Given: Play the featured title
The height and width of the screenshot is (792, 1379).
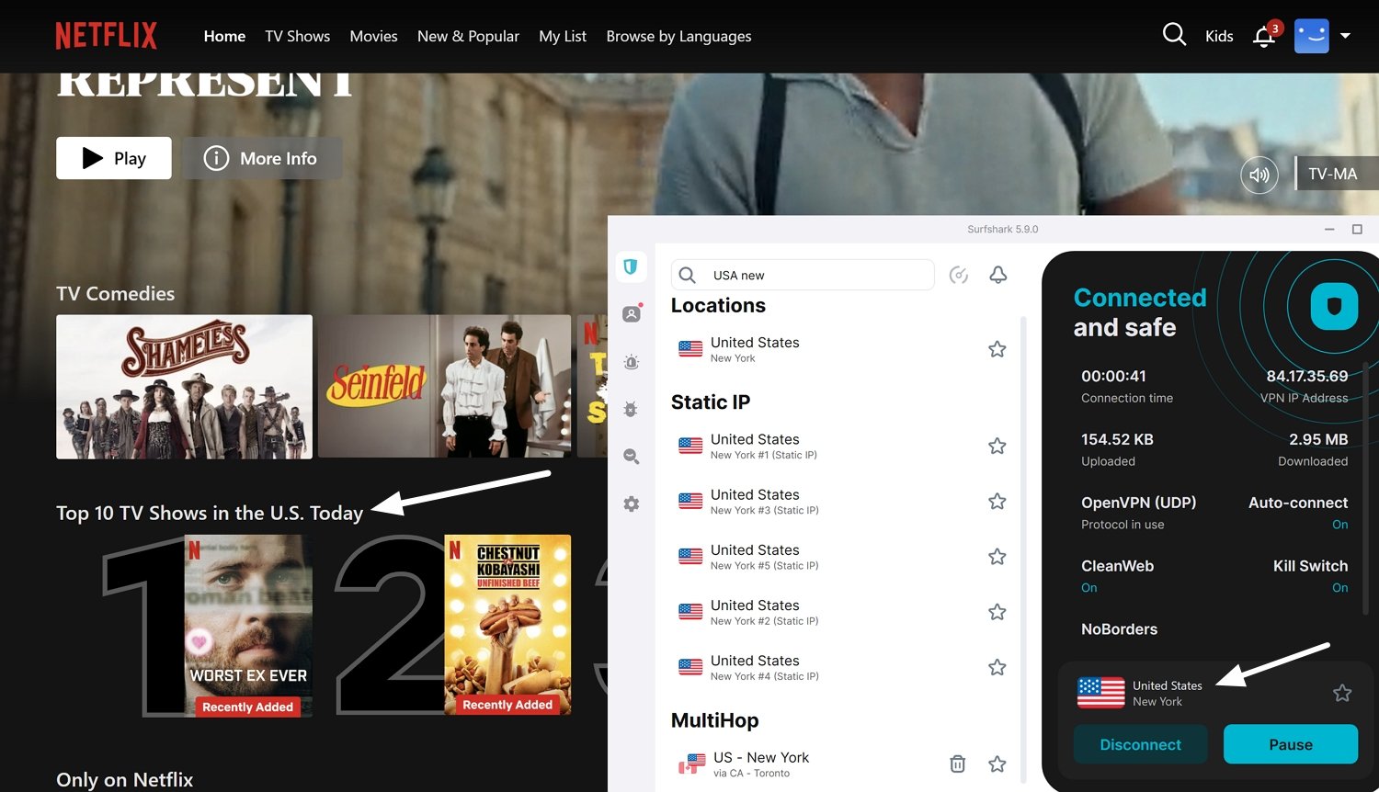Looking at the screenshot, I should [114, 158].
